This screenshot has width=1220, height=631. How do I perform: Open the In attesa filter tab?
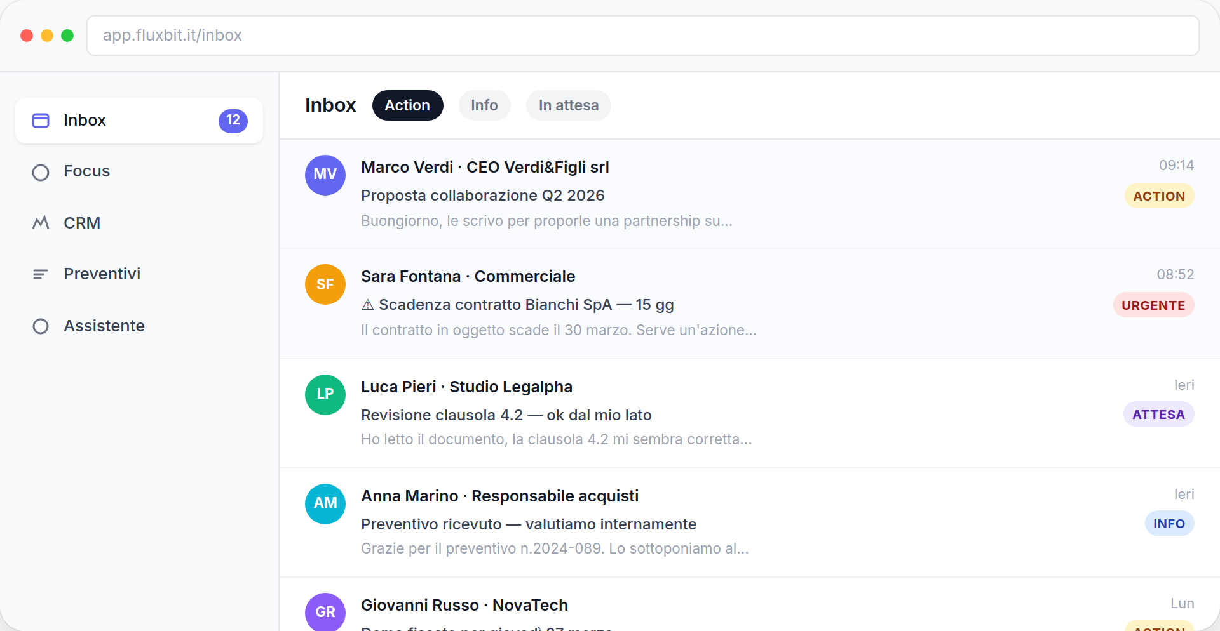pos(568,105)
